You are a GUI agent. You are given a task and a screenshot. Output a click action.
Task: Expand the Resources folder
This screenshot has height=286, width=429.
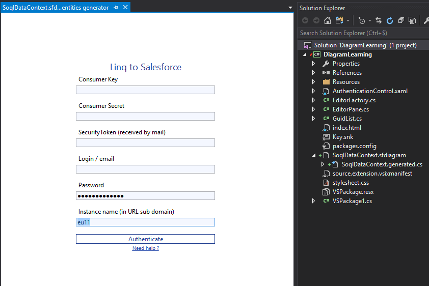[313, 82]
